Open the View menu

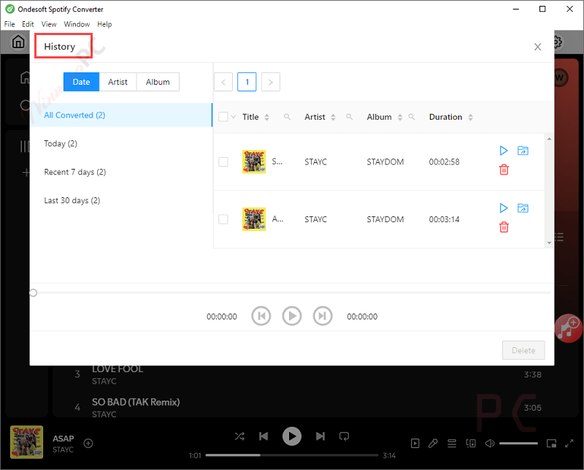(49, 24)
